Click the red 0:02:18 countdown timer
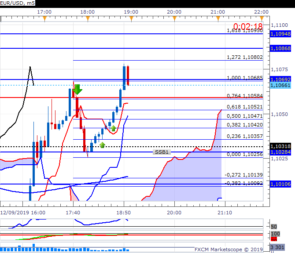Image resolution: width=295 pixels, height=253 pixels. click(248, 26)
